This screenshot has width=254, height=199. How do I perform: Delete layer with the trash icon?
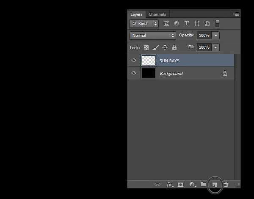click(x=226, y=185)
